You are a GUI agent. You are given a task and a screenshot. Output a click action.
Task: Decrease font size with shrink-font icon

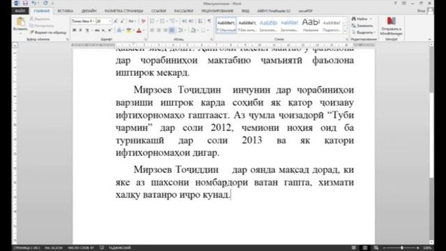click(123, 22)
